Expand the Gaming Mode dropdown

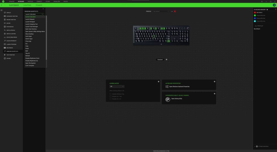point(117,86)
